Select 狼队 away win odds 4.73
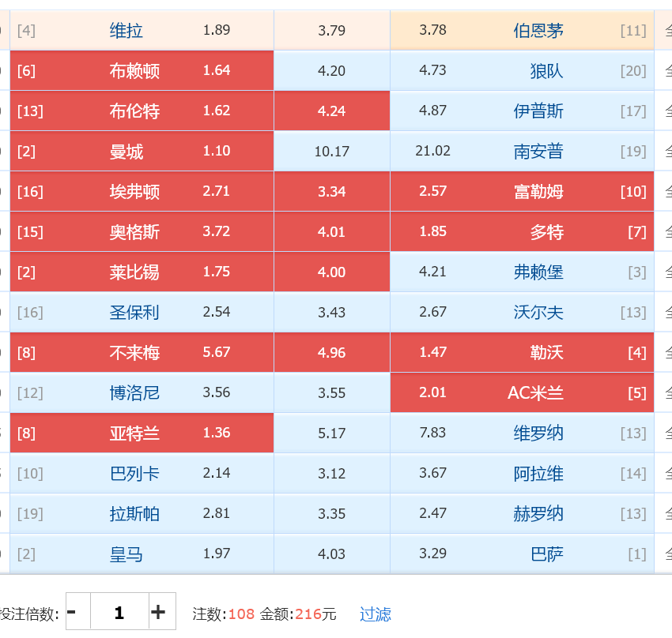 point(522,70)
